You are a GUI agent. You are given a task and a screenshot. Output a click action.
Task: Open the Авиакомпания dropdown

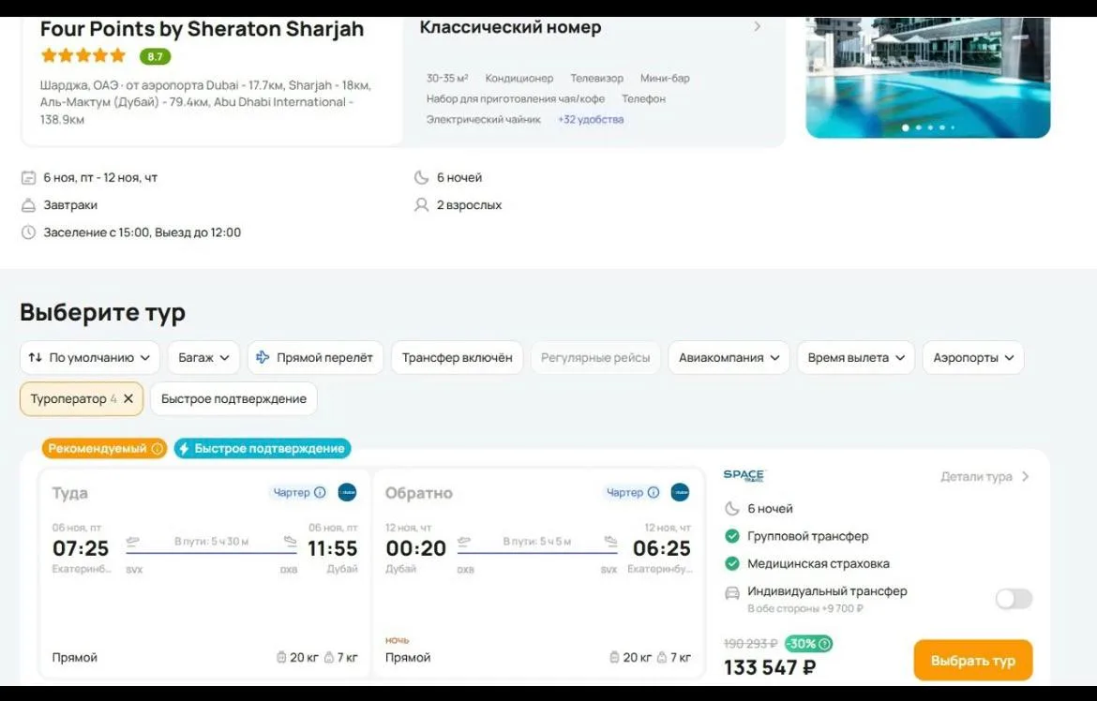729,357
